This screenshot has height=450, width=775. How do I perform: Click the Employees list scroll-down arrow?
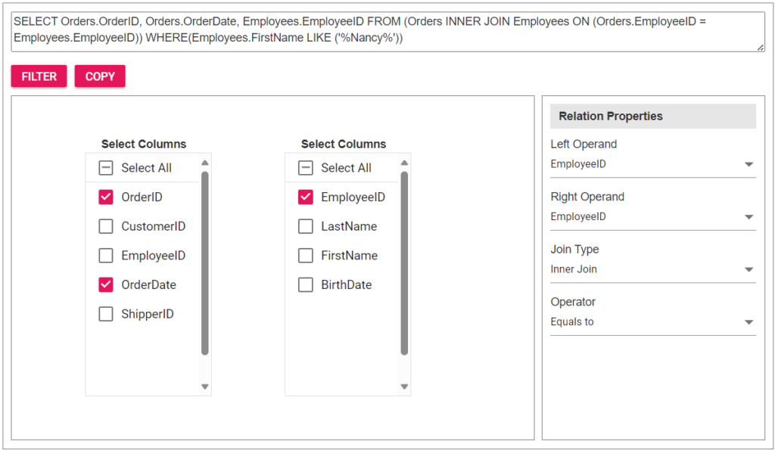coord(404,386)
